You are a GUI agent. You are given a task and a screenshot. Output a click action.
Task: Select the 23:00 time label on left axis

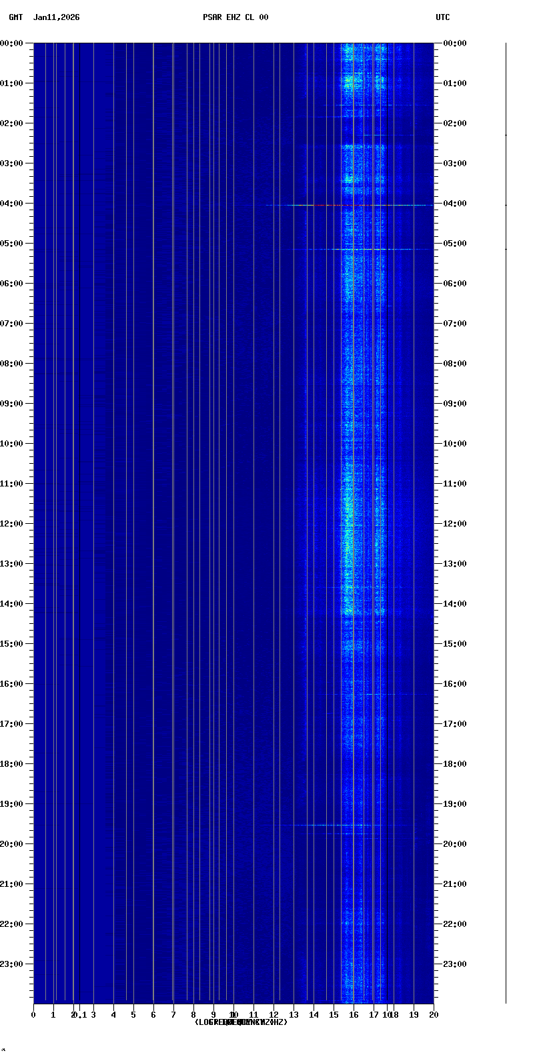[13, 964]
